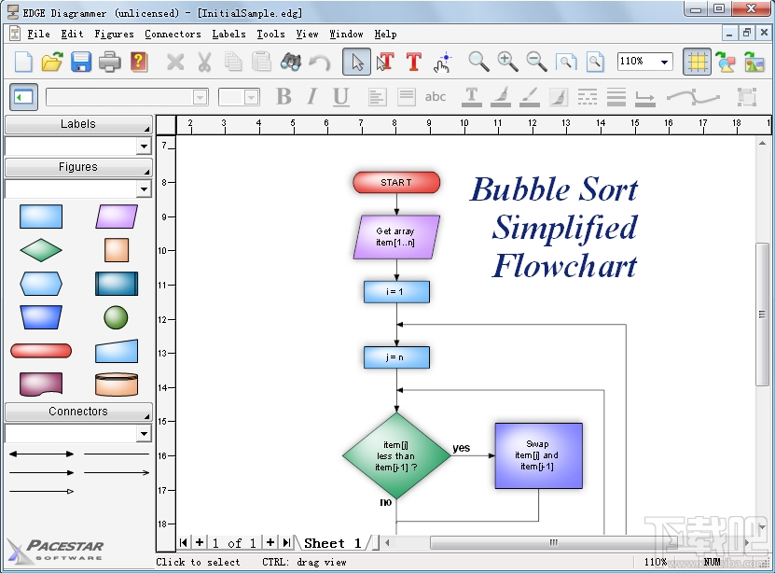Open a file with the folder icon
The width and height of the screenshot is (775, 573).
[52, 62]
